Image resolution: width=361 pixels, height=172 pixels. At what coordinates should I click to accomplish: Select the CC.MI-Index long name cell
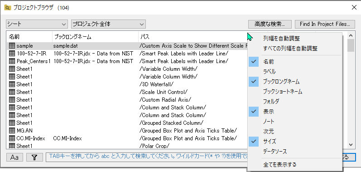pos(67,138)
